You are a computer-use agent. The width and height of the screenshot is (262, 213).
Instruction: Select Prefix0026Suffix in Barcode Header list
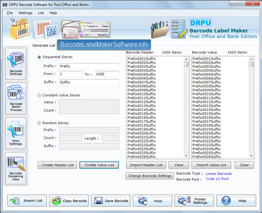point(141,157)
